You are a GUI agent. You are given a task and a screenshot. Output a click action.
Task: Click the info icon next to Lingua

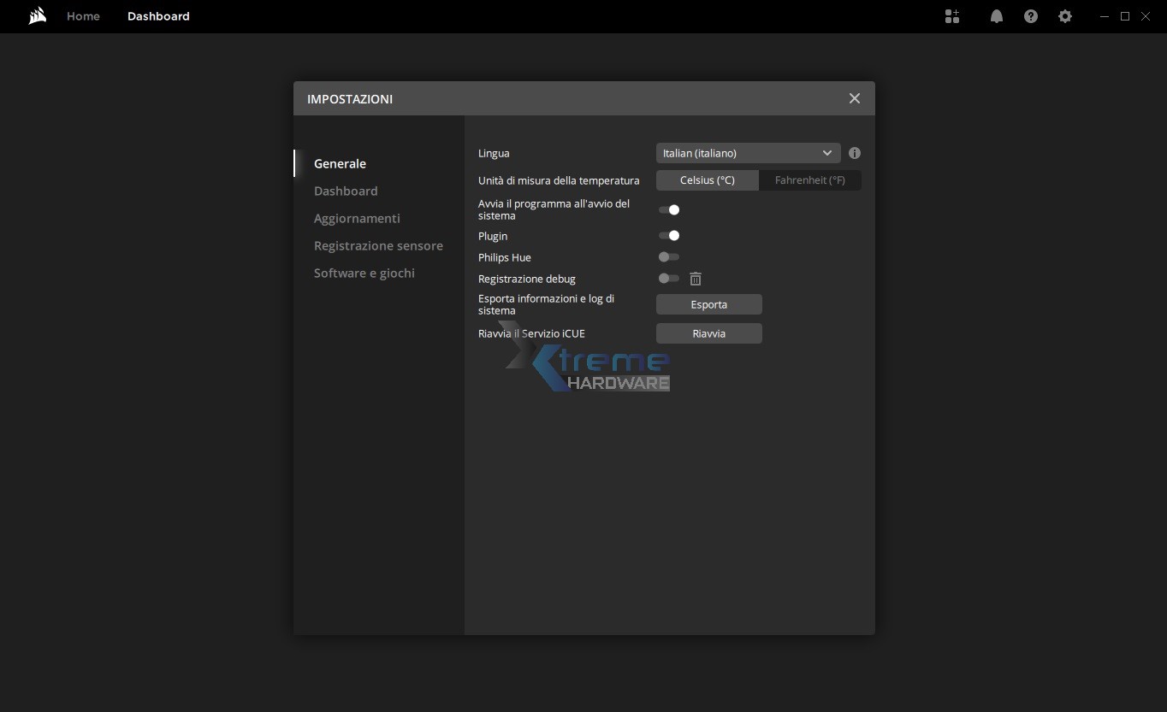(855, 153)
